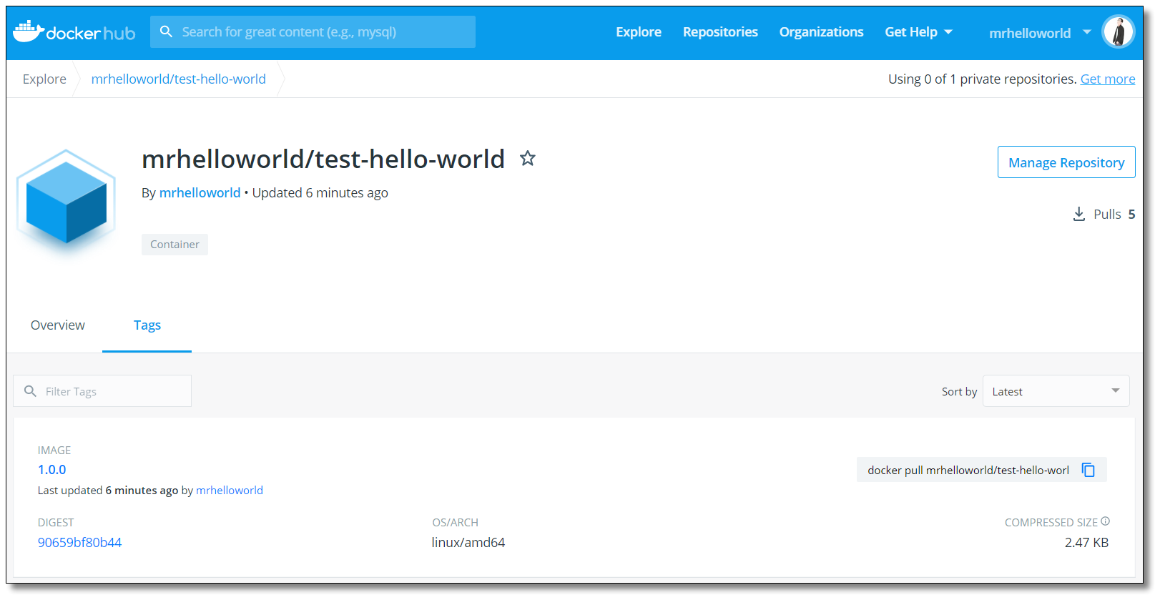Screen dimensions: 1155x595
Task: Click the 2.47 KB compressed size value
Action: coord(1086,543)
